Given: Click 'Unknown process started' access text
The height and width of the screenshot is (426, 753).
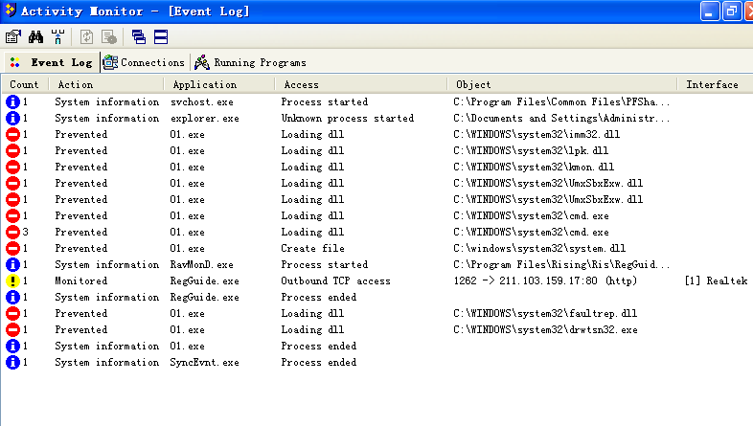Looking at the screenshot, I should tap(347, 118).
